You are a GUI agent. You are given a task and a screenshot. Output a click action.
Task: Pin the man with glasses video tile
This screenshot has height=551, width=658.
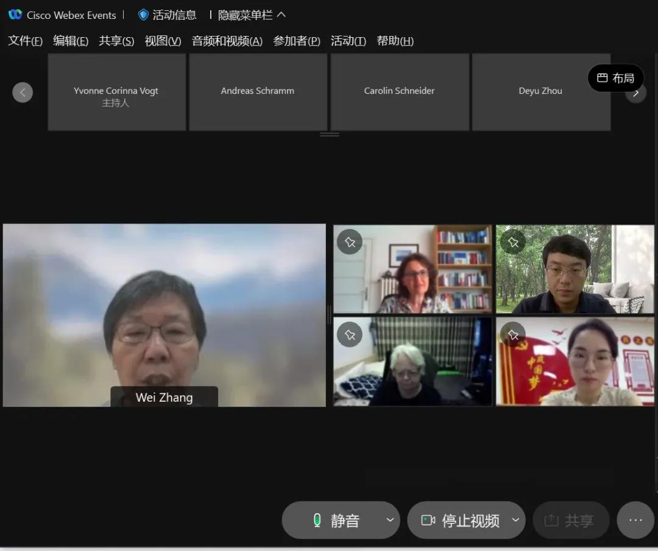pos(513,242)
